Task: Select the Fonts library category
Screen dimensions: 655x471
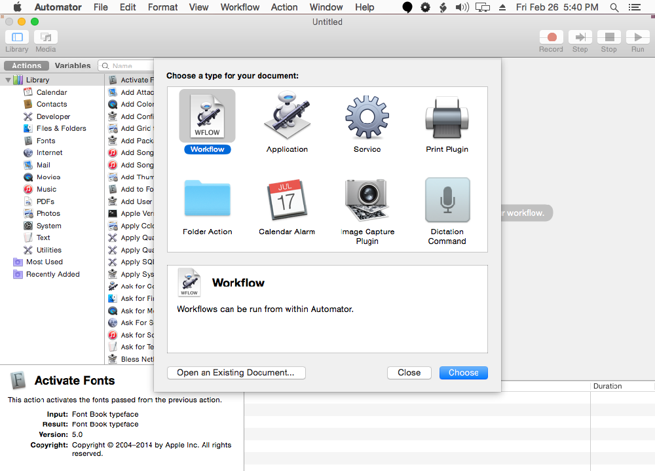Action: point(46,141)
